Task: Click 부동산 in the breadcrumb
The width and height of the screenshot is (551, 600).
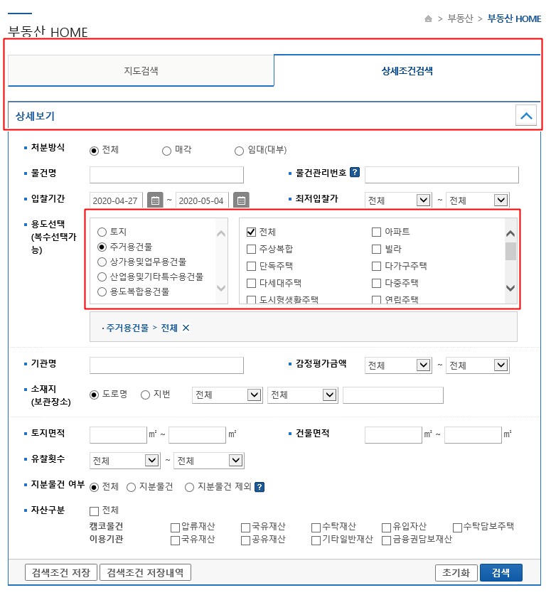Action: 460,18
